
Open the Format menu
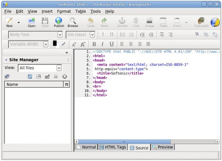64,11
